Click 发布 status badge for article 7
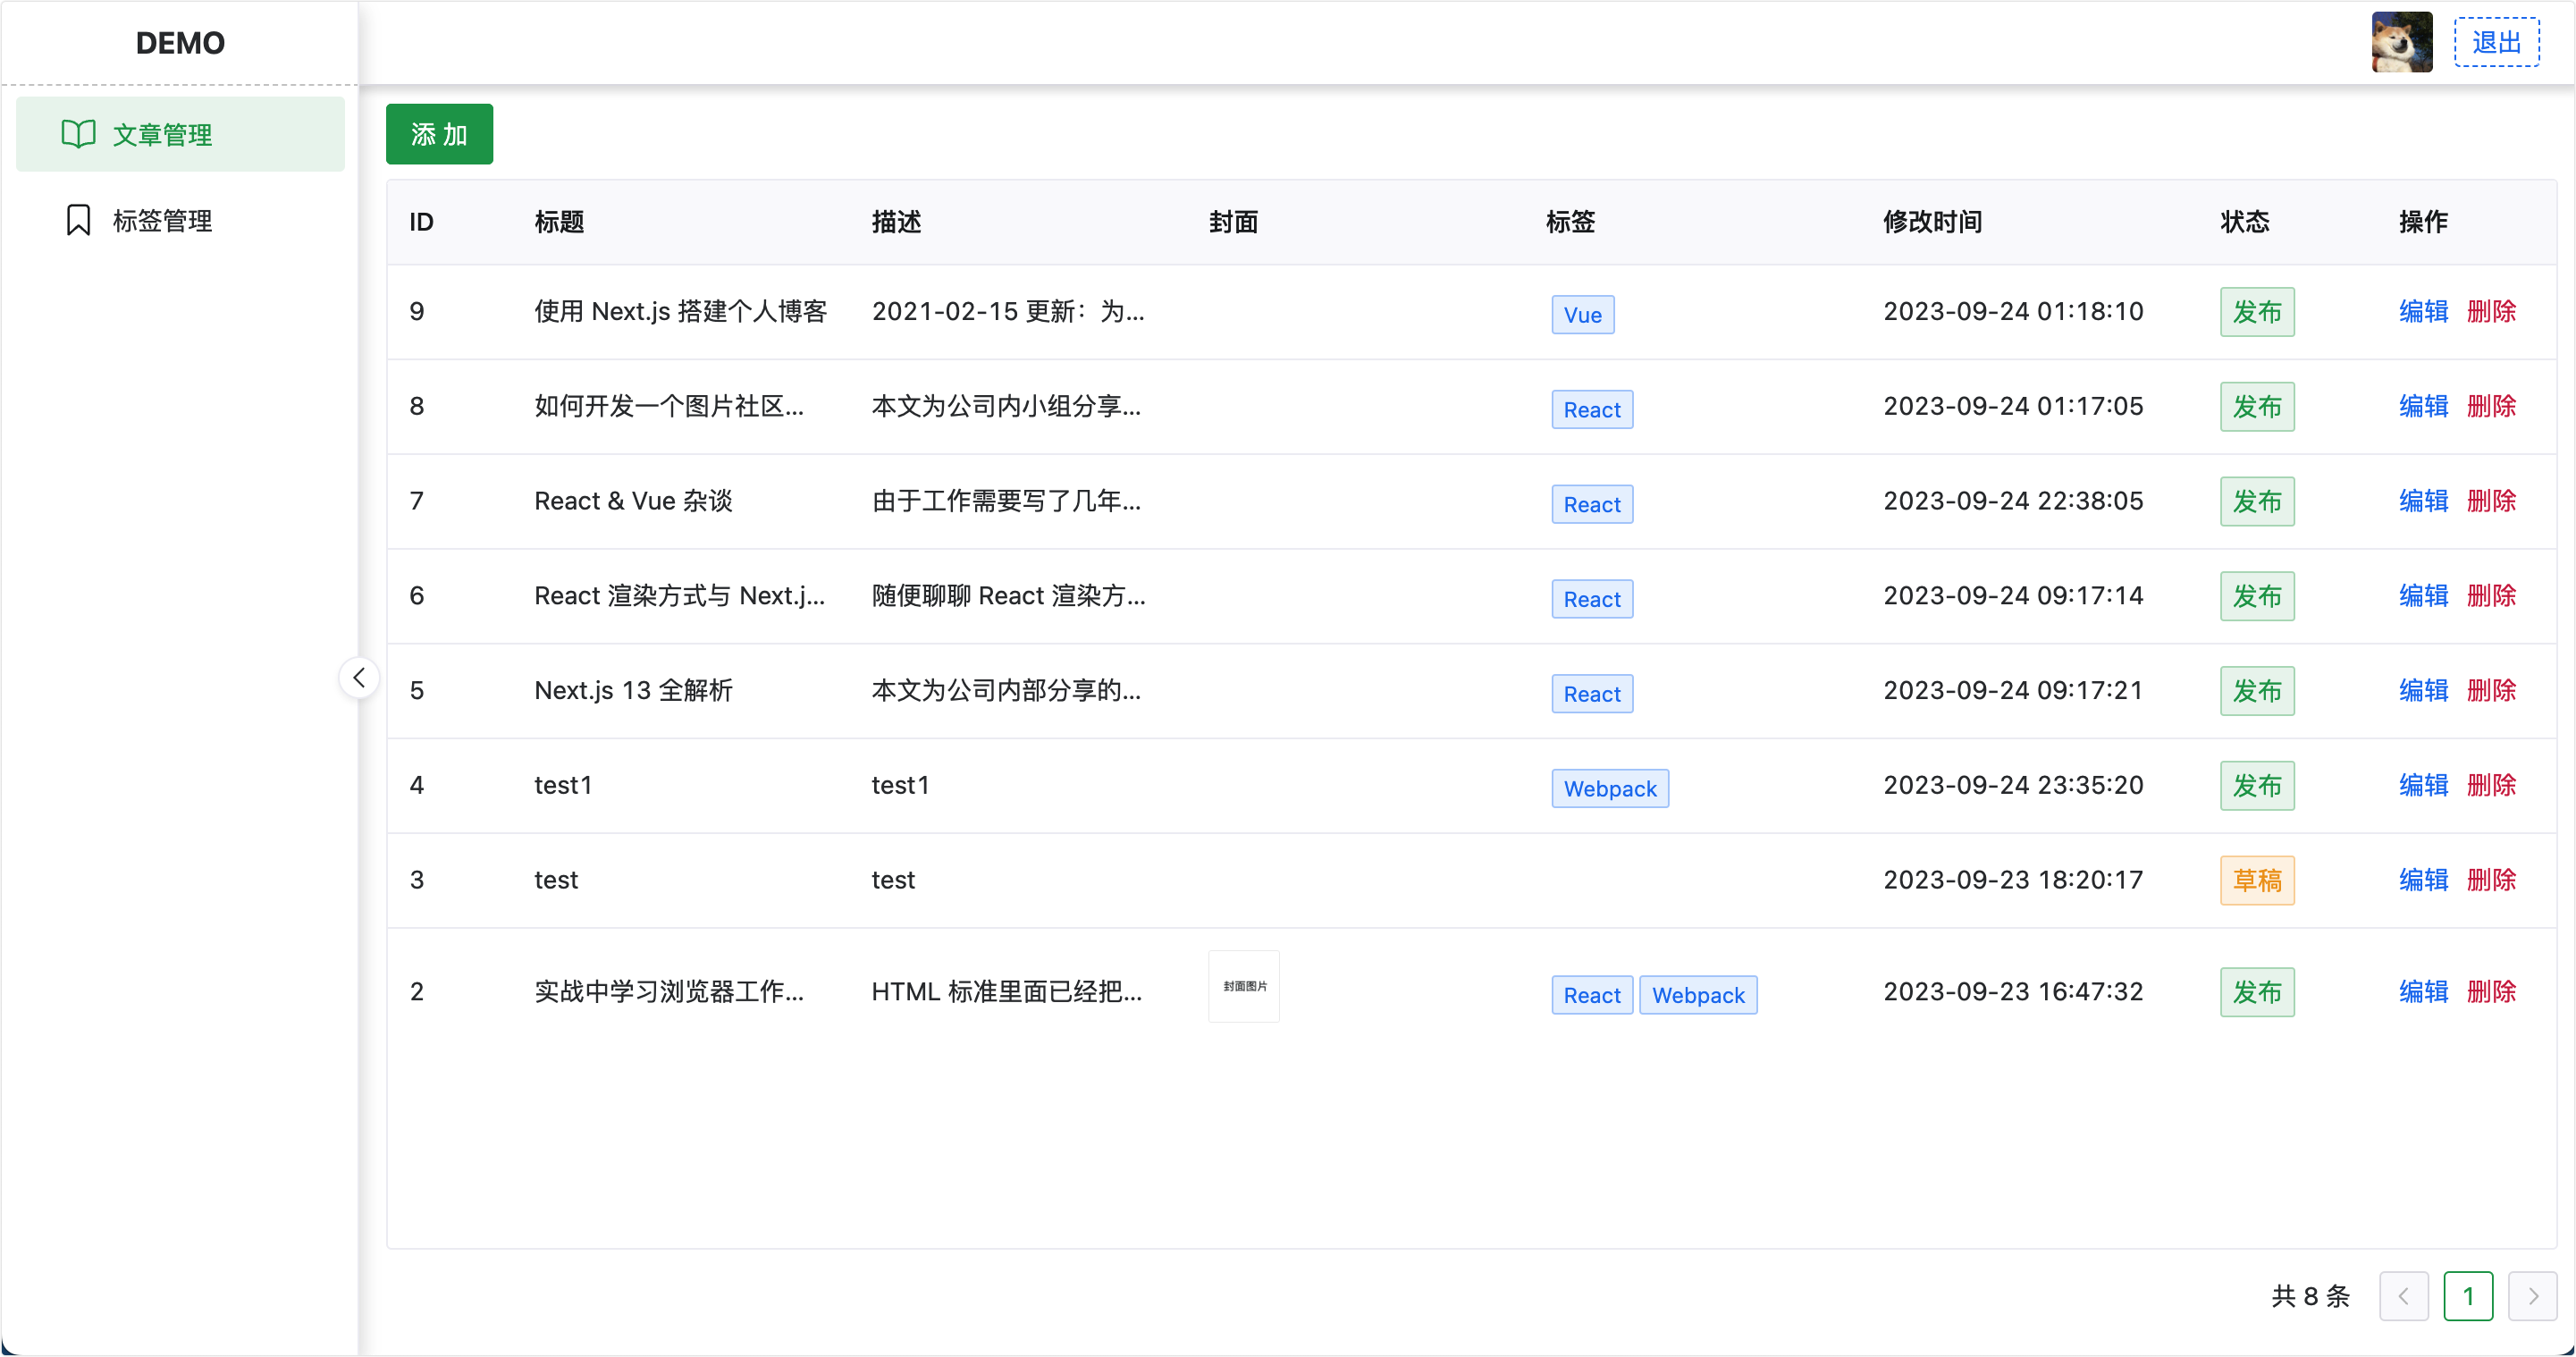 (x=2257, y=501)
